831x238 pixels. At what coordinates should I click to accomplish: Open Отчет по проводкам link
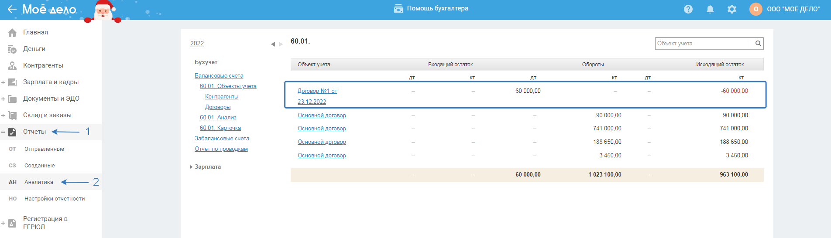(221, 149)
